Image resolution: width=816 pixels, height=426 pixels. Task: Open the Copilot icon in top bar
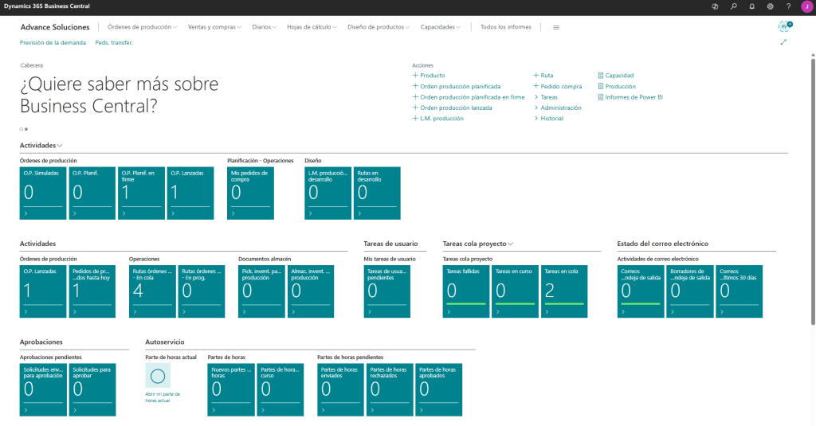click(715, 6)
